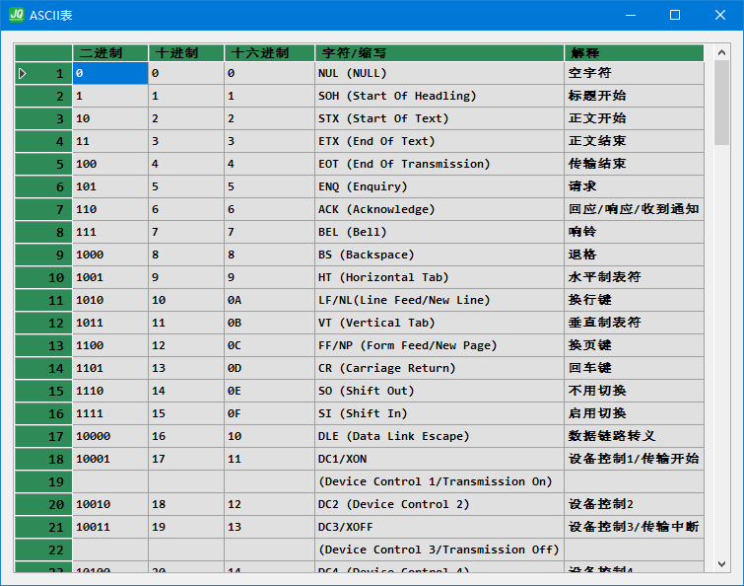Click cell 'LF/NL(Line Feed/New Line)'
744x586 pixels.
[440, 300]
